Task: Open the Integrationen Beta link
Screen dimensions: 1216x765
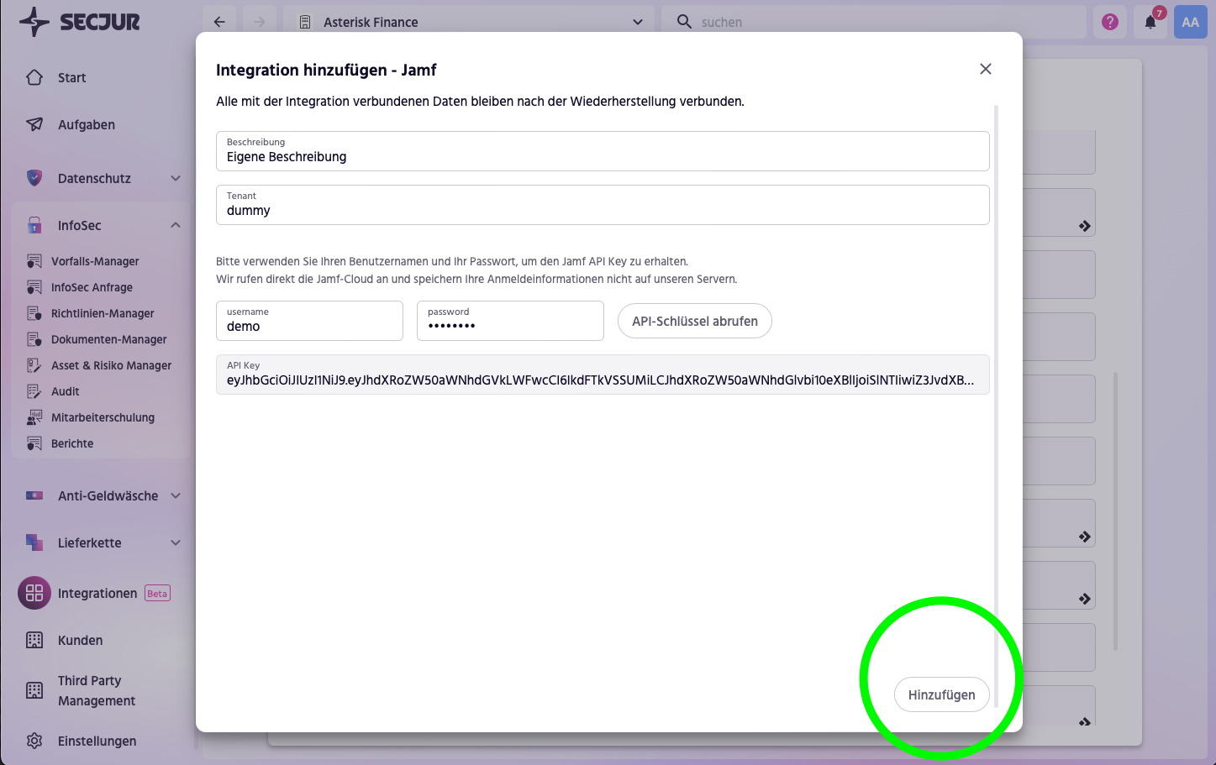Action: (x=114, y=593)
